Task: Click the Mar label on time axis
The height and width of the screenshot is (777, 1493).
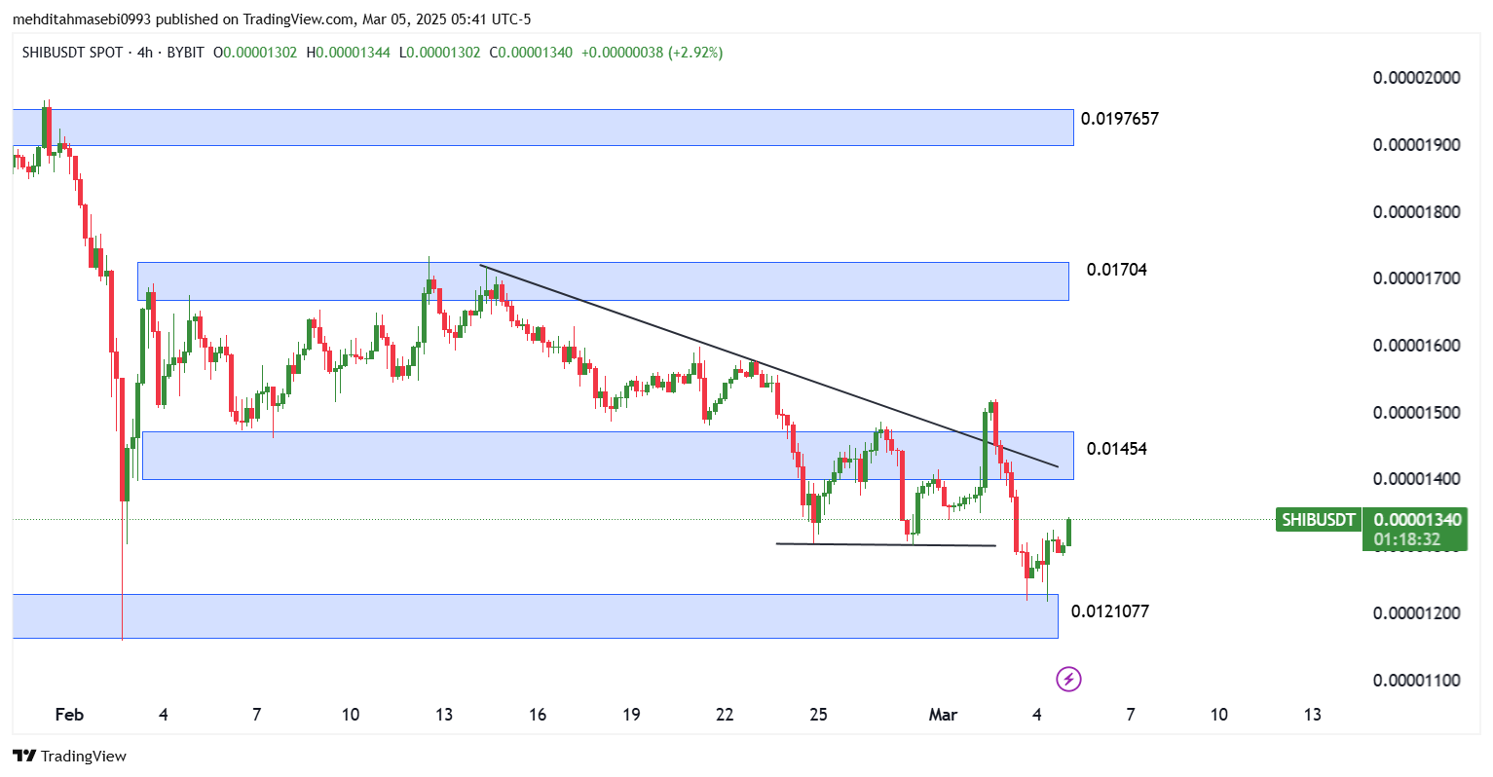Action: tap(943, 715)
